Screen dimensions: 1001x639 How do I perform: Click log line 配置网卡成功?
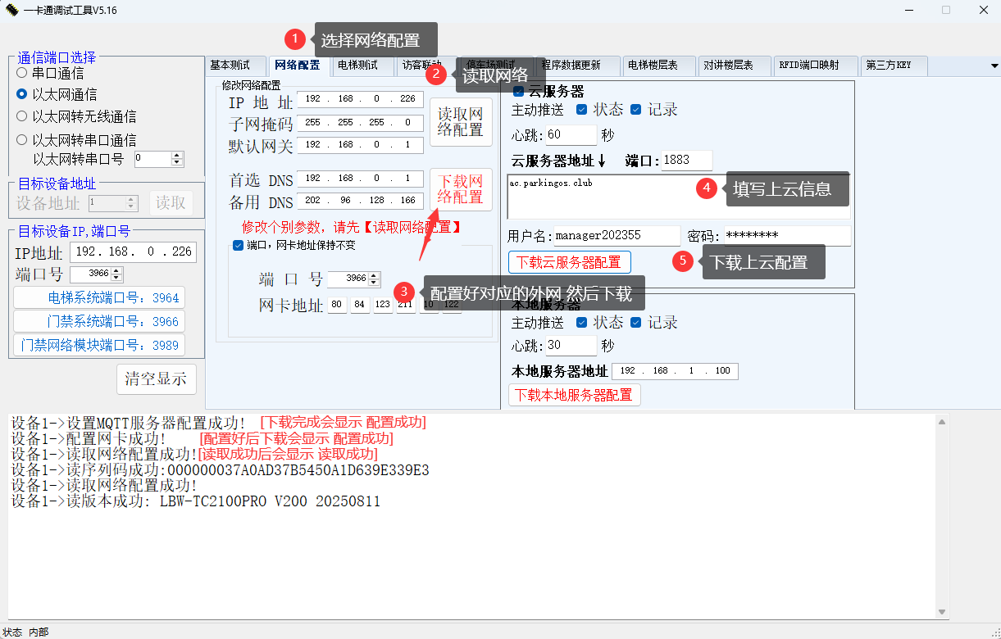(89, 438)
